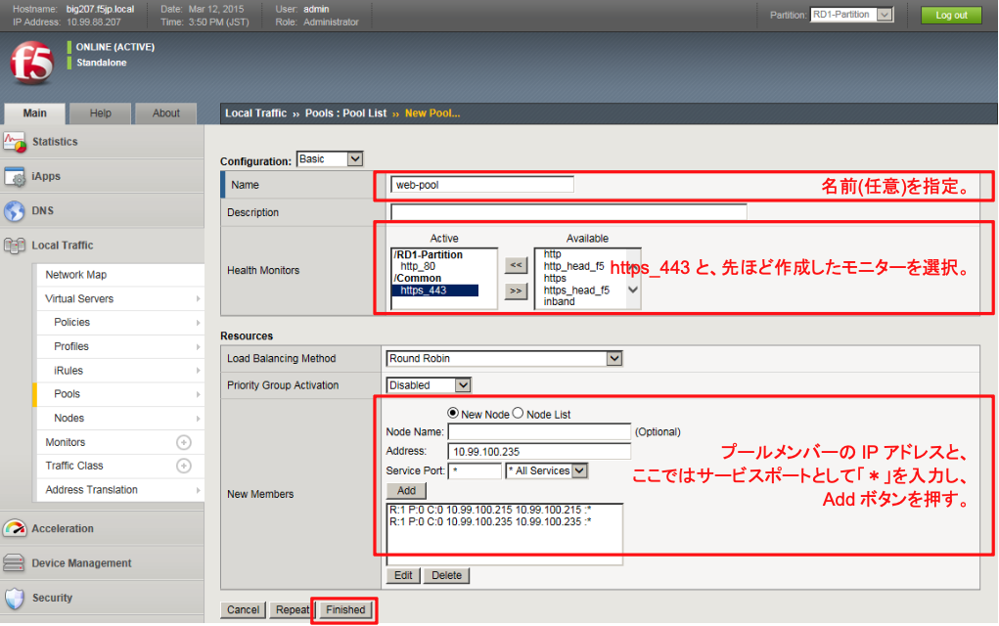Click the Cancel button
The width and height of the screenshot is (999, 626).
244,610
